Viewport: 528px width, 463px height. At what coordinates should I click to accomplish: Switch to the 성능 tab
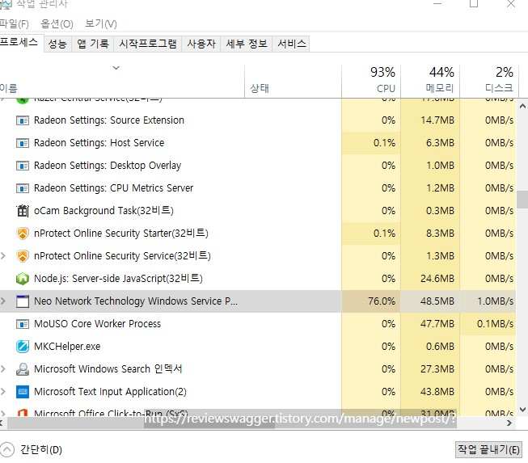point(57,44)
